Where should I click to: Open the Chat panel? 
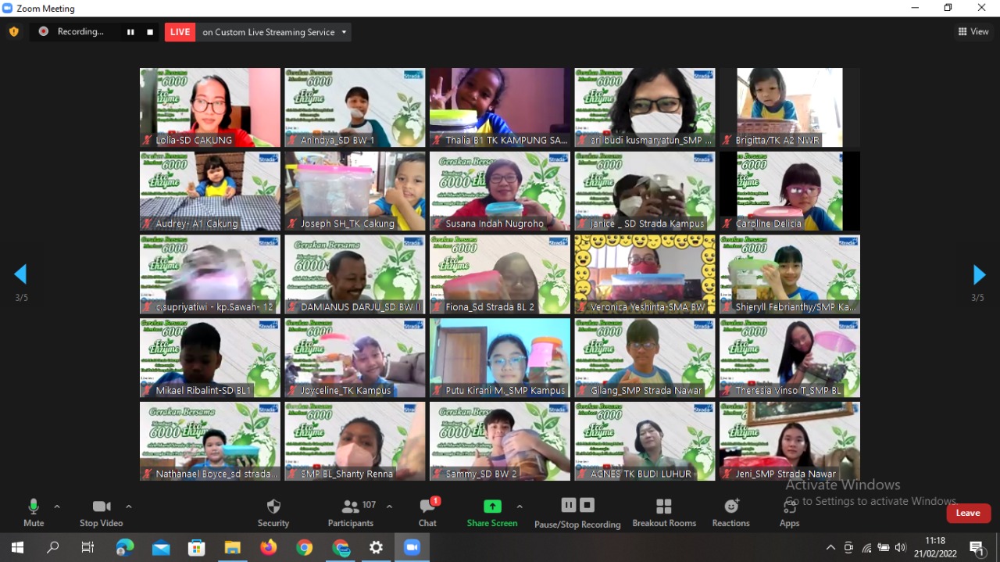click(427, 512)
